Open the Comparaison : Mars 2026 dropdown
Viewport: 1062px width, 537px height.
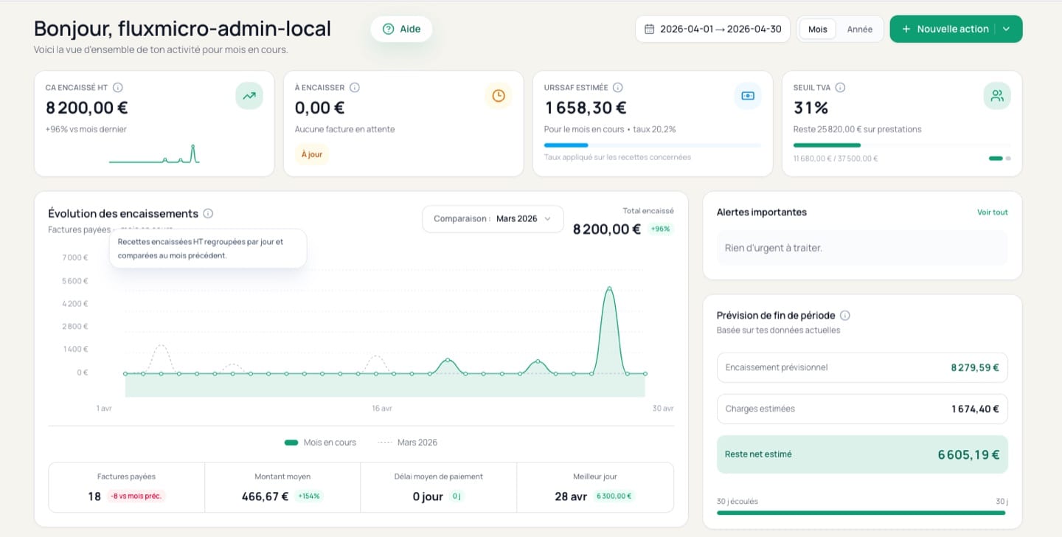pos(493,219)
